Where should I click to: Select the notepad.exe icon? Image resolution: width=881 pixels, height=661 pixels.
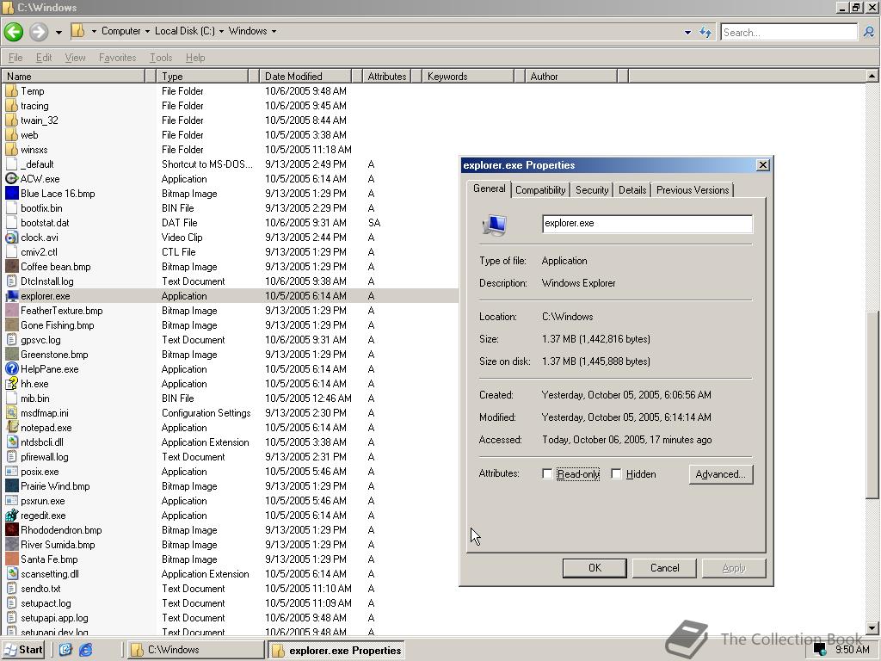pyautogui.click(x=12, y=427)
